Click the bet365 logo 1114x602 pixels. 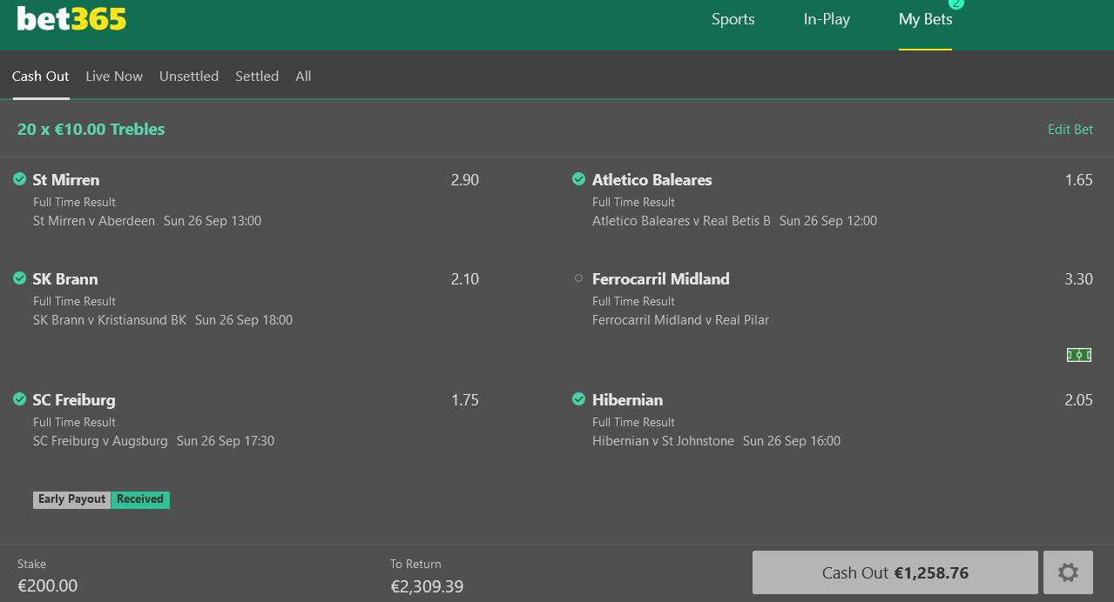click(x=71, y=18)
